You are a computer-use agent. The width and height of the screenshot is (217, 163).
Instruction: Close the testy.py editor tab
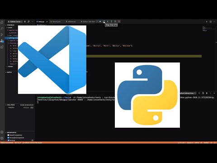tap(47, 22)
